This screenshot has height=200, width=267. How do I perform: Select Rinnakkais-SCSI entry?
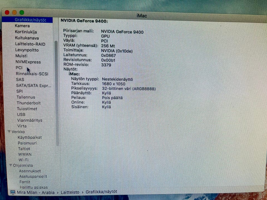click(32, 74)
